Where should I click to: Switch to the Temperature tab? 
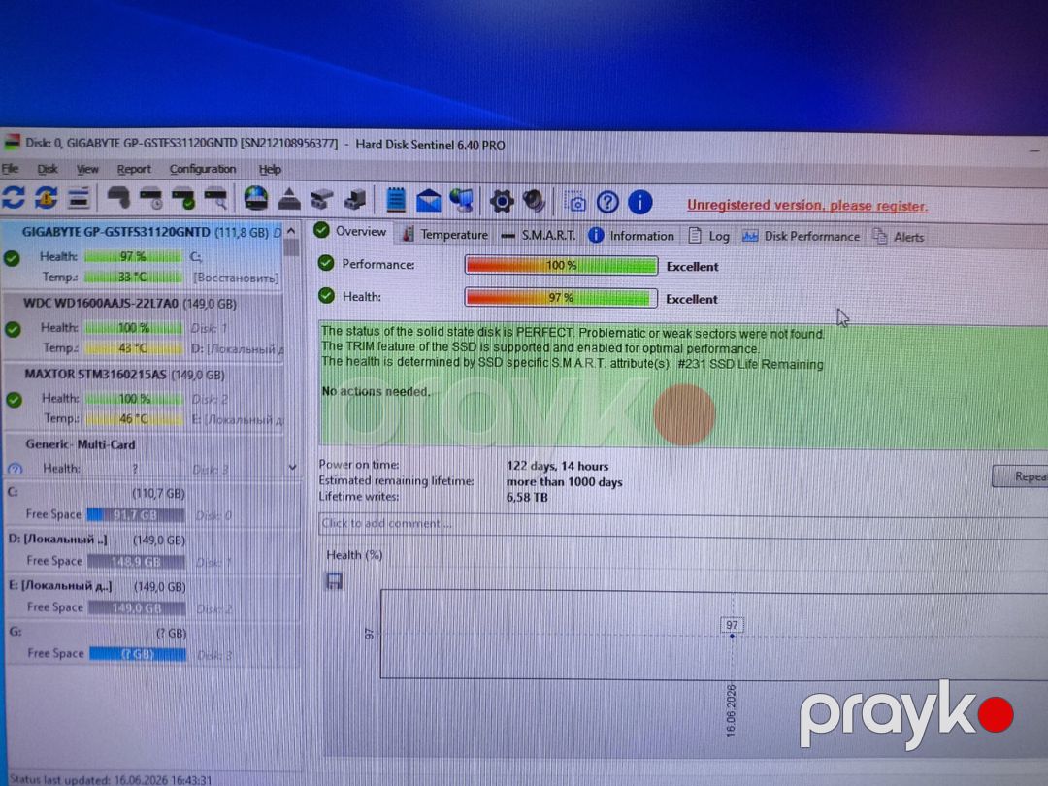[444, 235]
